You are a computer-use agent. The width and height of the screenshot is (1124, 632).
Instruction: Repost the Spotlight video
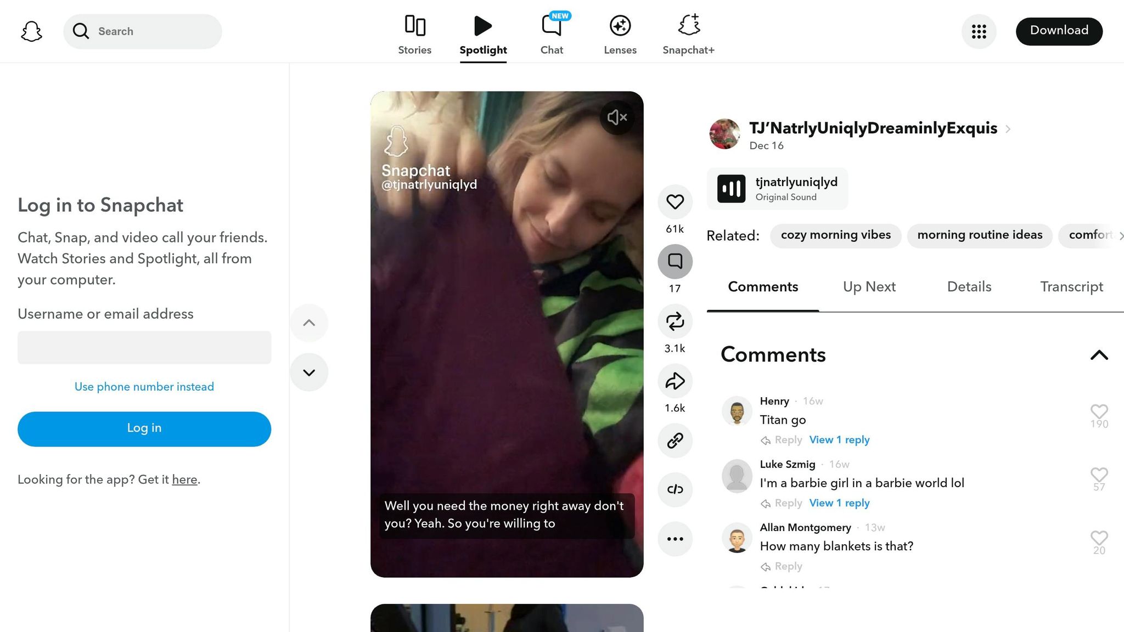point(675,321)
